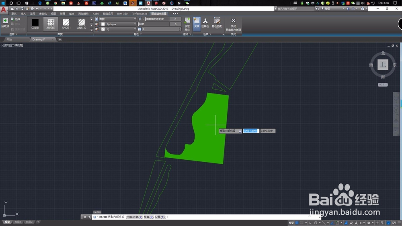The width and height of the screenshot is (402, 226).
Task: Open the AutoCAD application menu
Action: tap(4, 10)
